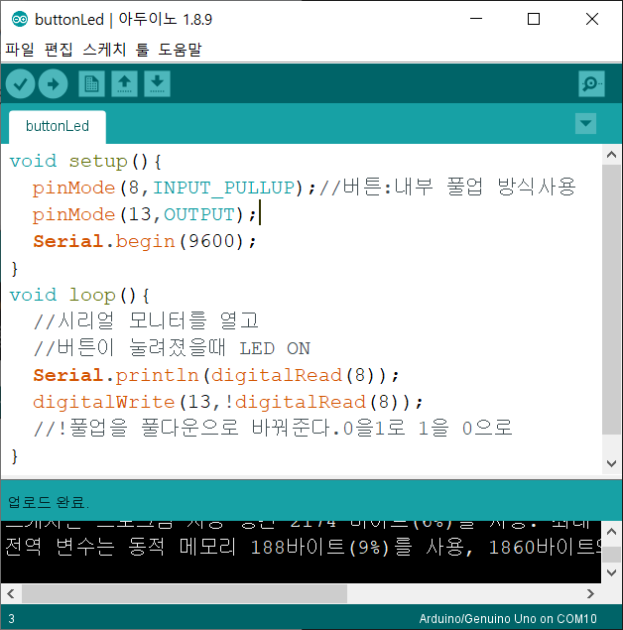
Task: Open the 파일 menu
Action: (x=19, y=50)
